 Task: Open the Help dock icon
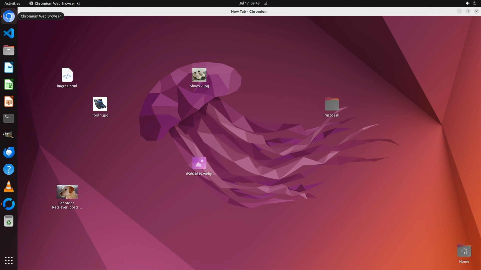9,169
